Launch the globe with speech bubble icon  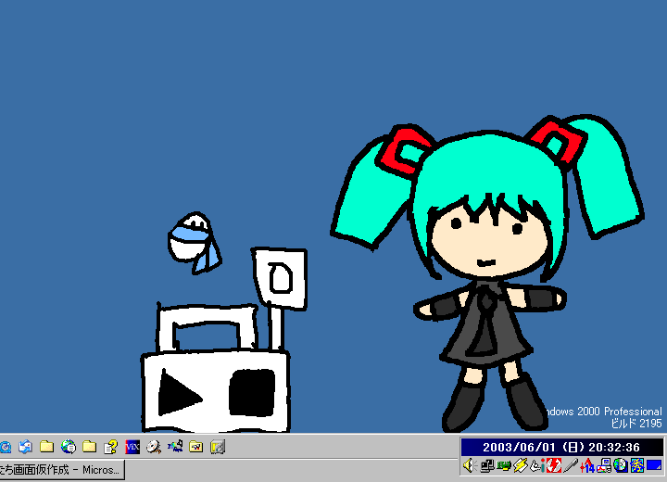coord(69,447)
